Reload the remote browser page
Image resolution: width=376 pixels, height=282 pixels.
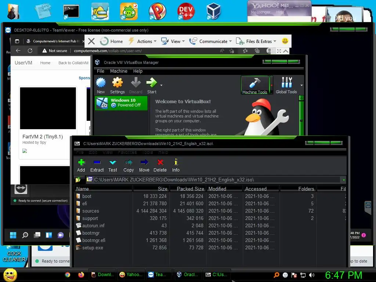(x=30, y=51)
